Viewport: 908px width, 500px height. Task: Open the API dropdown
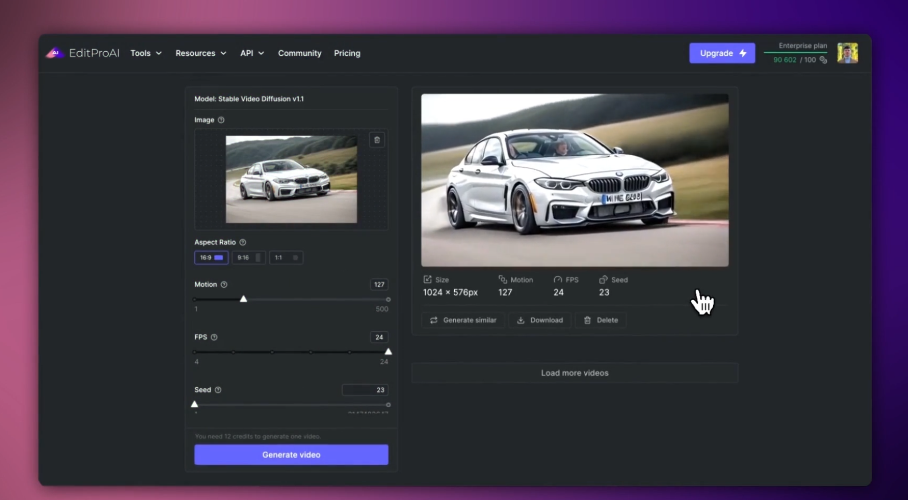click(252, 53)
